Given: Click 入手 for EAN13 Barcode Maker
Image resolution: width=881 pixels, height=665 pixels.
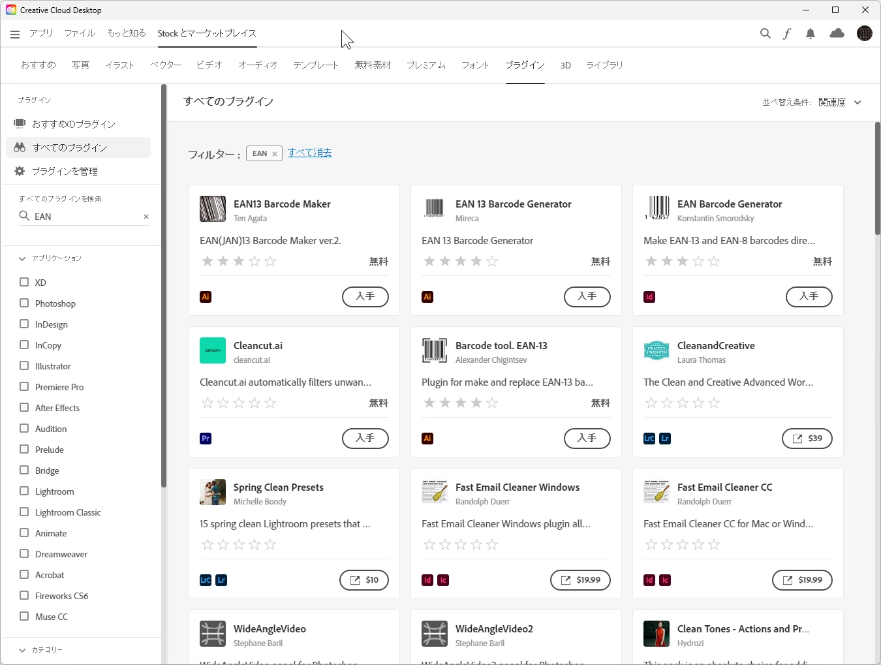Looking at the screenshot, I should 365,297.
